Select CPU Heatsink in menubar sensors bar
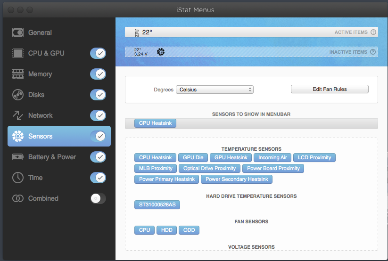 point(155,123)
